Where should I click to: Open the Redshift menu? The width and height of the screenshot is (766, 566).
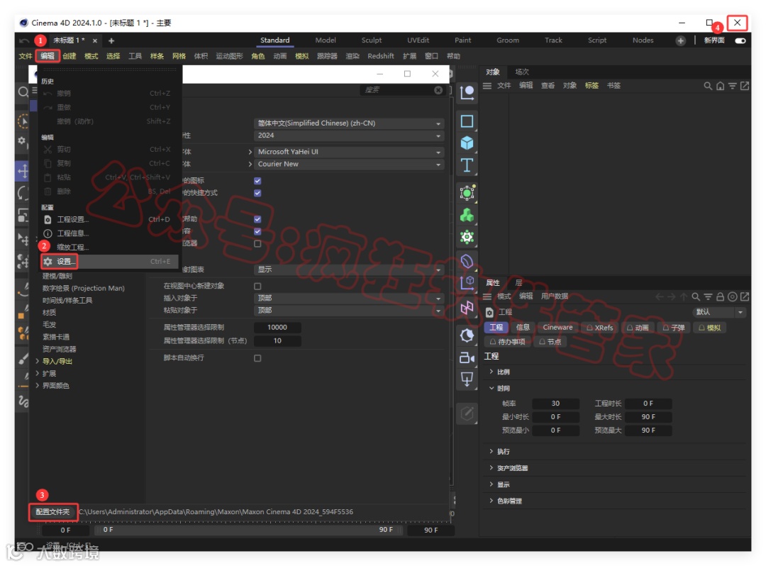point(381,55)
